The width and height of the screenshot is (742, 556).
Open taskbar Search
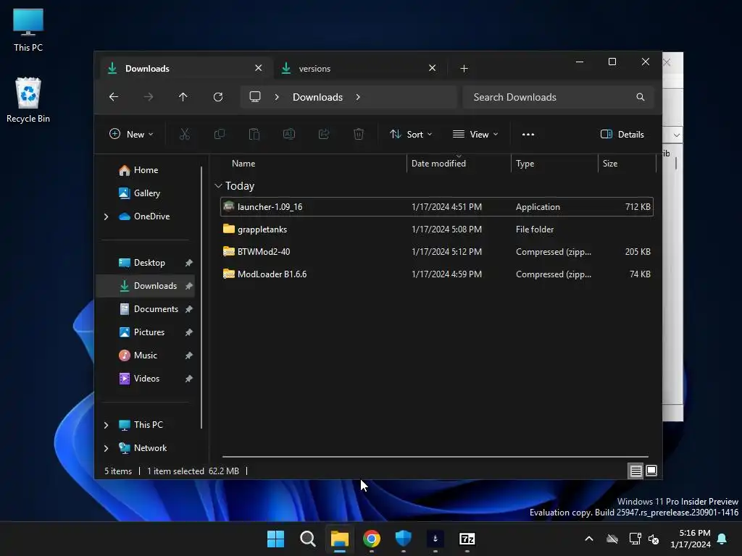click(x=307, y=539)
